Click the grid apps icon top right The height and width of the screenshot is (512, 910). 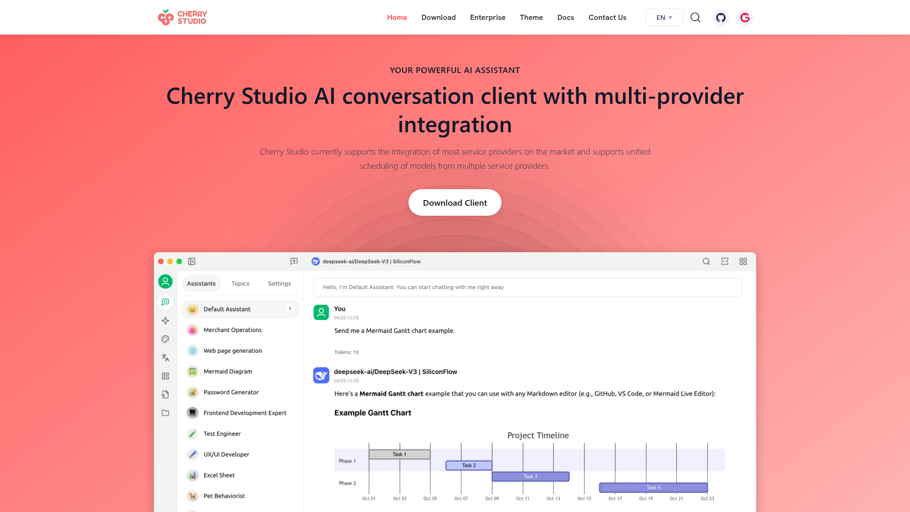[743, 261]
